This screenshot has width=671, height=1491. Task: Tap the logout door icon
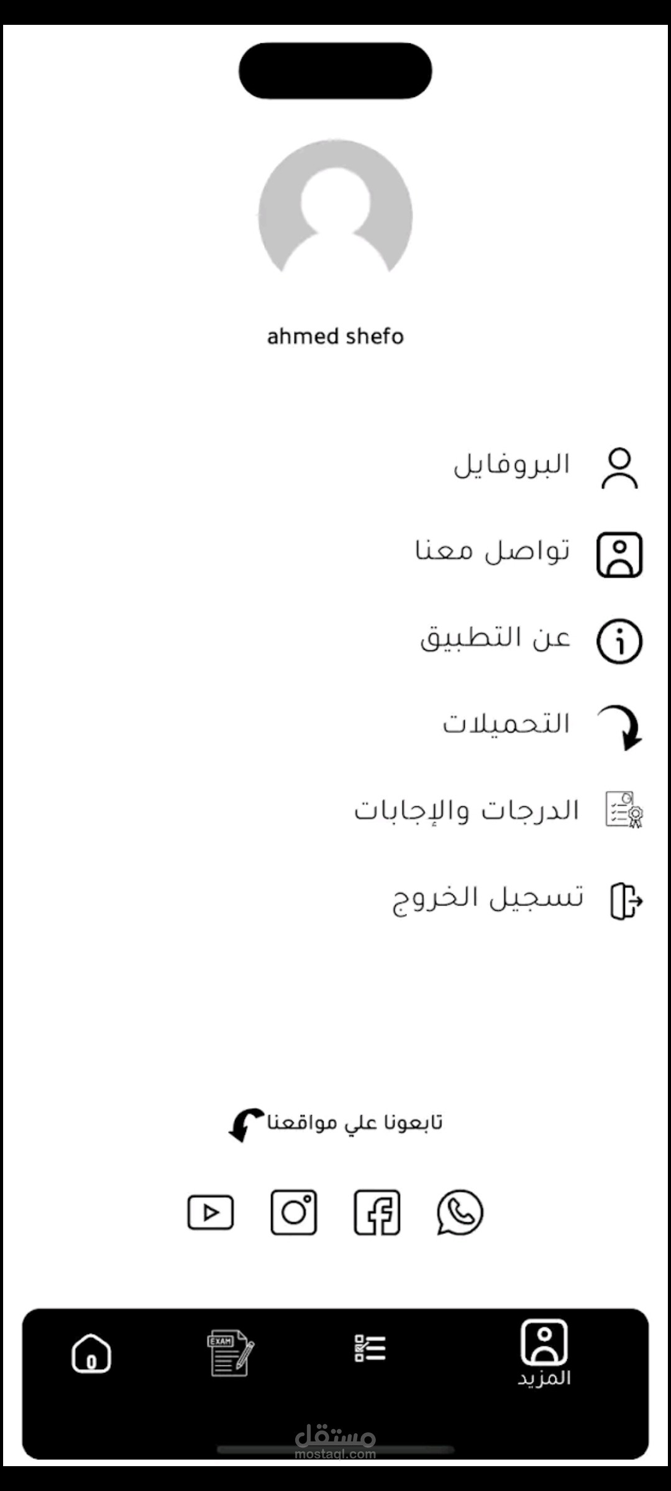tap(625, 900)
